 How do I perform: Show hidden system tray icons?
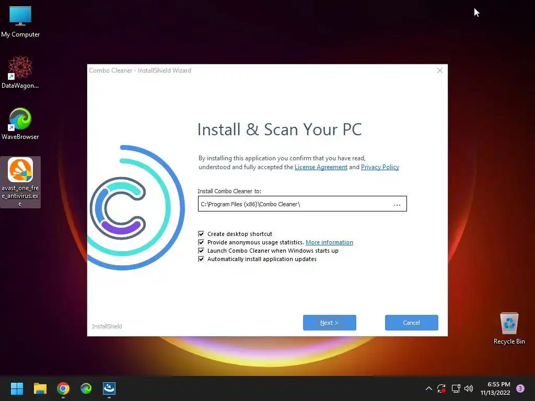(x=429, y=388)
